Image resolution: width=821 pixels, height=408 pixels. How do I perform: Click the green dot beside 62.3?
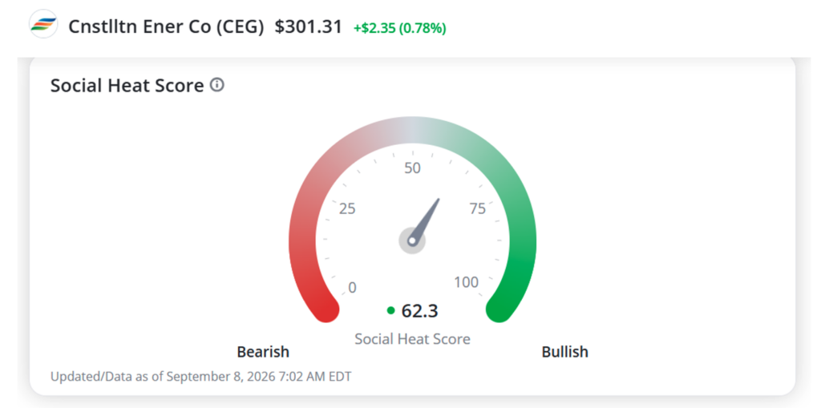coord(390,310)
